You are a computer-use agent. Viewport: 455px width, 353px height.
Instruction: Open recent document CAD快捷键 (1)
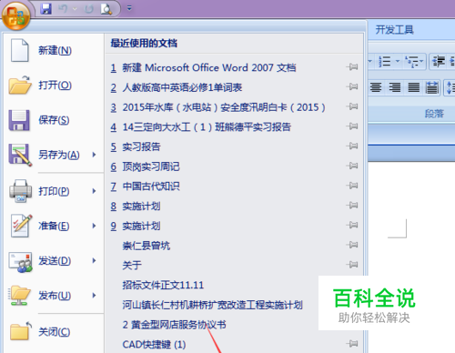coord(154,345)
